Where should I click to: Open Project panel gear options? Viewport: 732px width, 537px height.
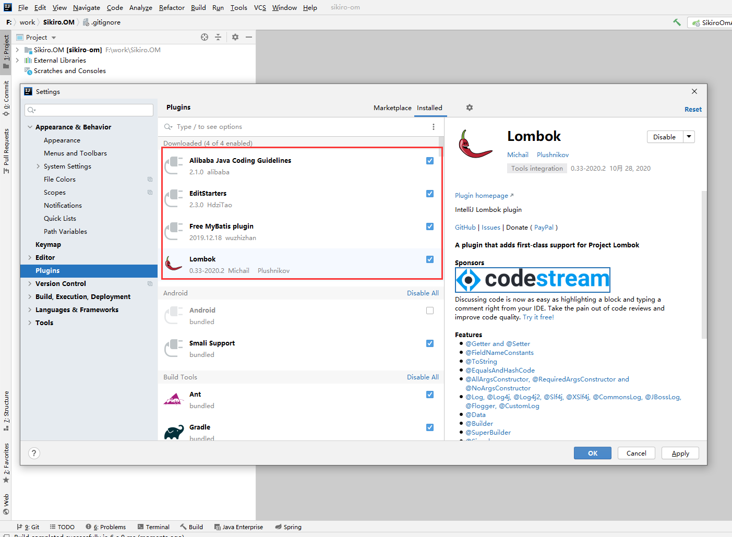235,37
